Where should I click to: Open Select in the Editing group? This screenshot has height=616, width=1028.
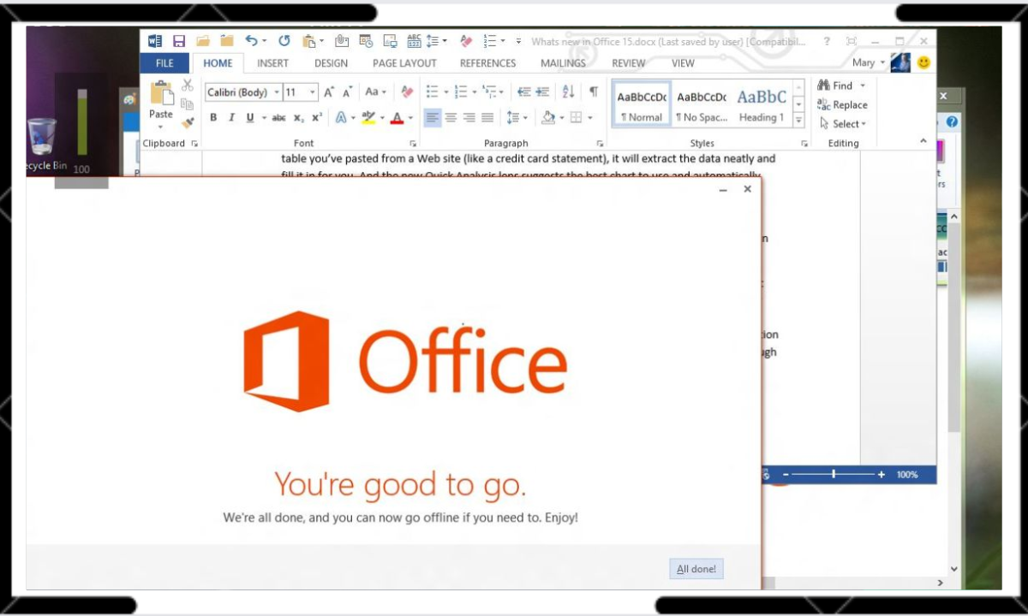point(843,123)
